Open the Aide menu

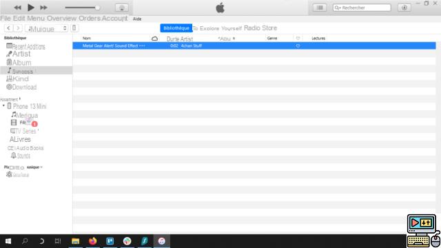click(x=137, y=19)
